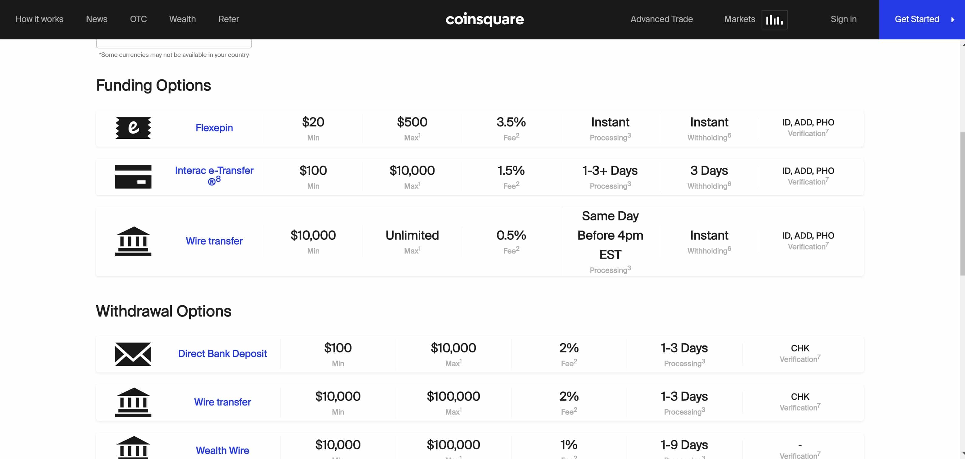Click the Flexepin funding method link

[213, 128]
